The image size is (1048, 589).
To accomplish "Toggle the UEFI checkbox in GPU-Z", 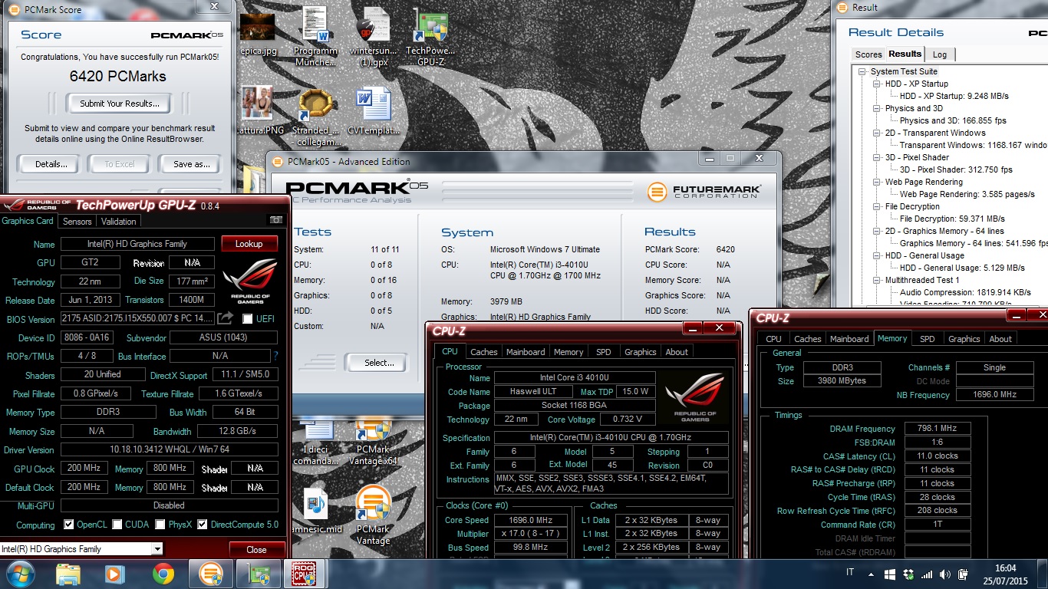I will 248,318.
